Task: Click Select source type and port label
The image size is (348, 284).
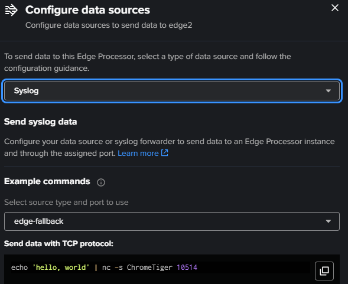Action: click(66, 203)
